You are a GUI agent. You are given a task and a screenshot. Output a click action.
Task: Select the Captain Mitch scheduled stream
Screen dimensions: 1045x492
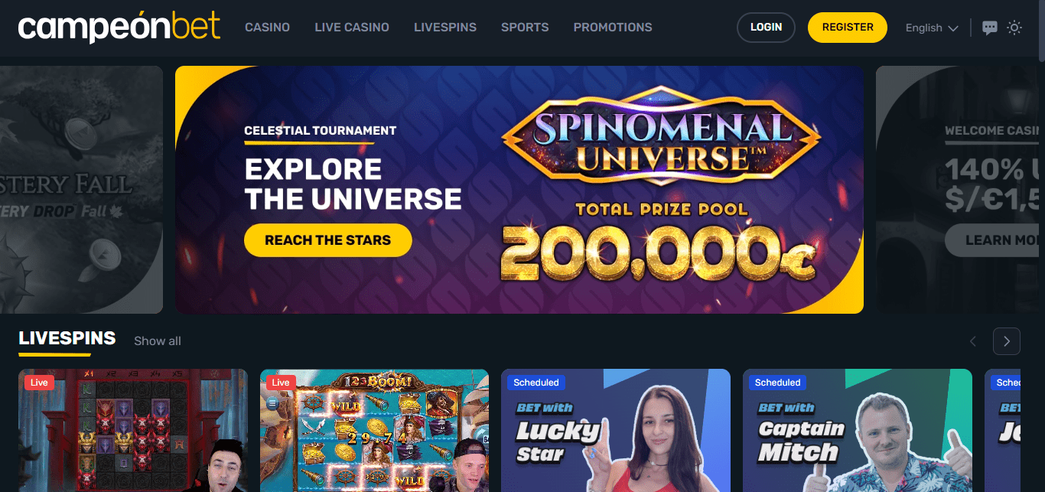point(858,430)
